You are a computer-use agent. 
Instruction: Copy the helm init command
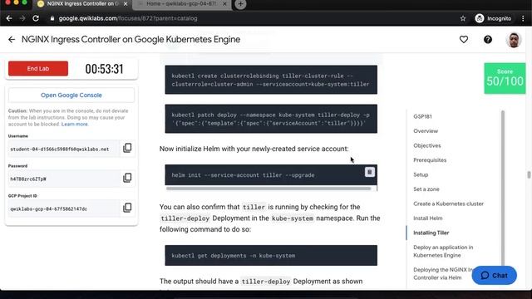369,172
